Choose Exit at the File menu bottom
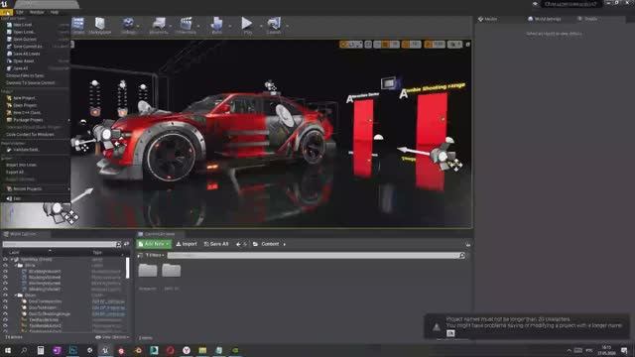 point(36,198)
